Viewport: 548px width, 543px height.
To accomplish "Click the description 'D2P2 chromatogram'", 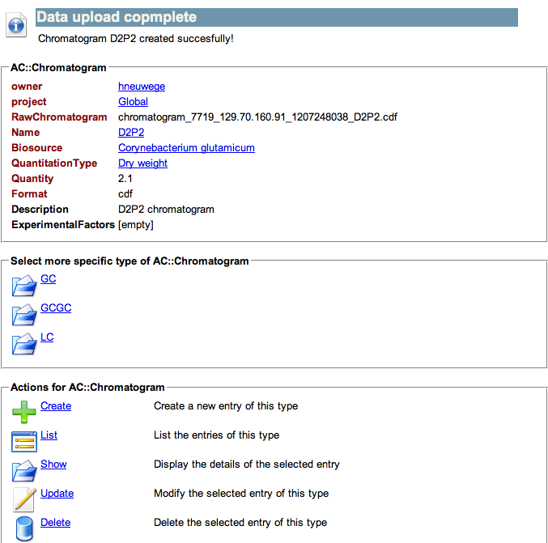I will 166,210.
